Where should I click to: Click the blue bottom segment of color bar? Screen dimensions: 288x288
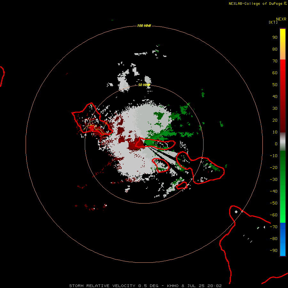[283, 239]
